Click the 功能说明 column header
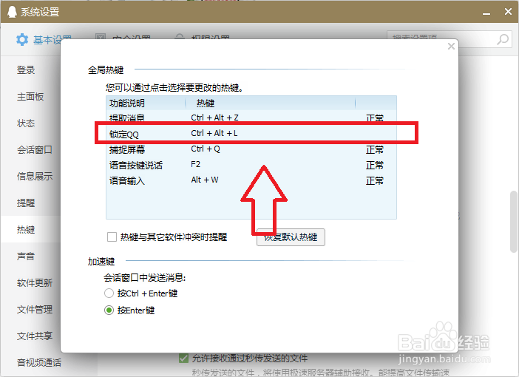The height and width of the screenshot is (377, 519). pos(146,103)
